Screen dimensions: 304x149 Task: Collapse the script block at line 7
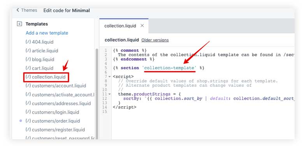[x=109, y=77]
